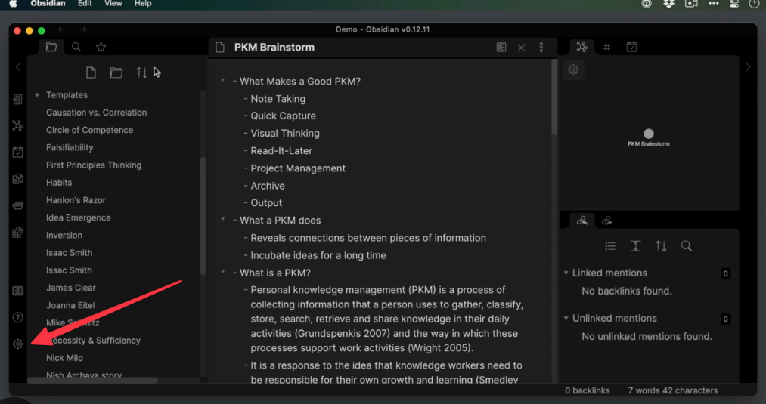Toggle collapse results in backlinks pane
The image size is (766, 404).
[x=610, y=246]
